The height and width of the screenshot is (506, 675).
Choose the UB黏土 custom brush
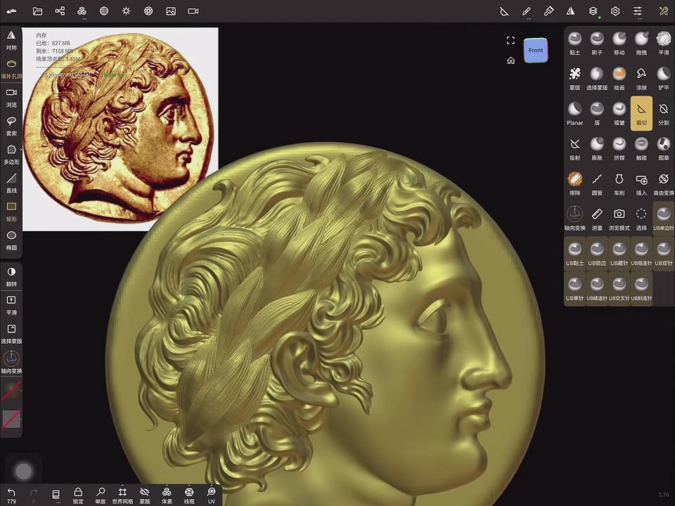[x=574, y=254]
